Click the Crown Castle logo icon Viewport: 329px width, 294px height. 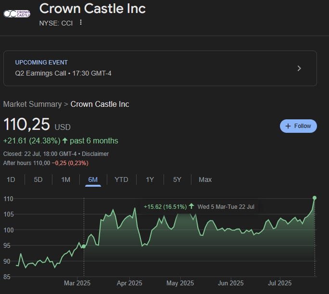click(x=17, y=13)
